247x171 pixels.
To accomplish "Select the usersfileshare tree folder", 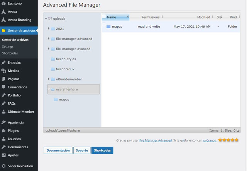I will 74,89.
